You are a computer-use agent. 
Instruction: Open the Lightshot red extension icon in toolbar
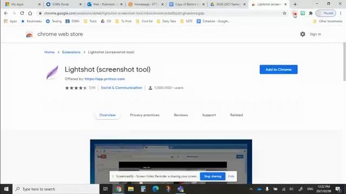pyautogui.click(x=295, y=13)
